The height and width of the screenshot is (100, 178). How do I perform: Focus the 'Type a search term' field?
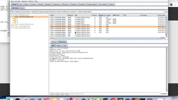point(114,94)
